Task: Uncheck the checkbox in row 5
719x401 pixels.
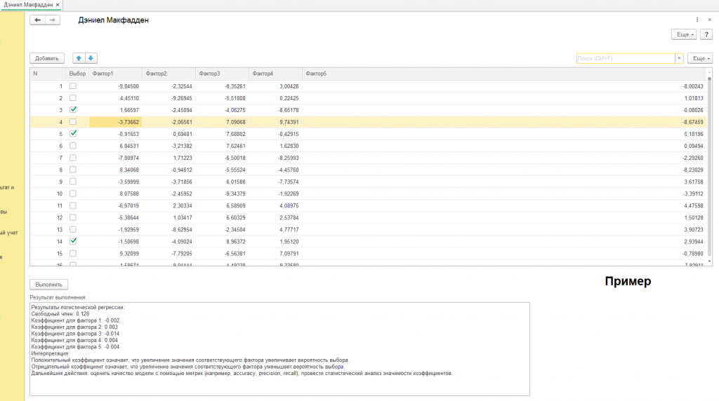Action: (x=73, y=134)
